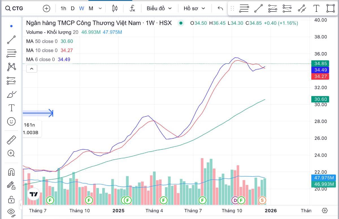Click the undo arrow button

tap(220, 8)
